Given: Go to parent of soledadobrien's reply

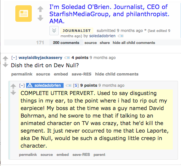Looking at the screenshot, I should point(99,155).
